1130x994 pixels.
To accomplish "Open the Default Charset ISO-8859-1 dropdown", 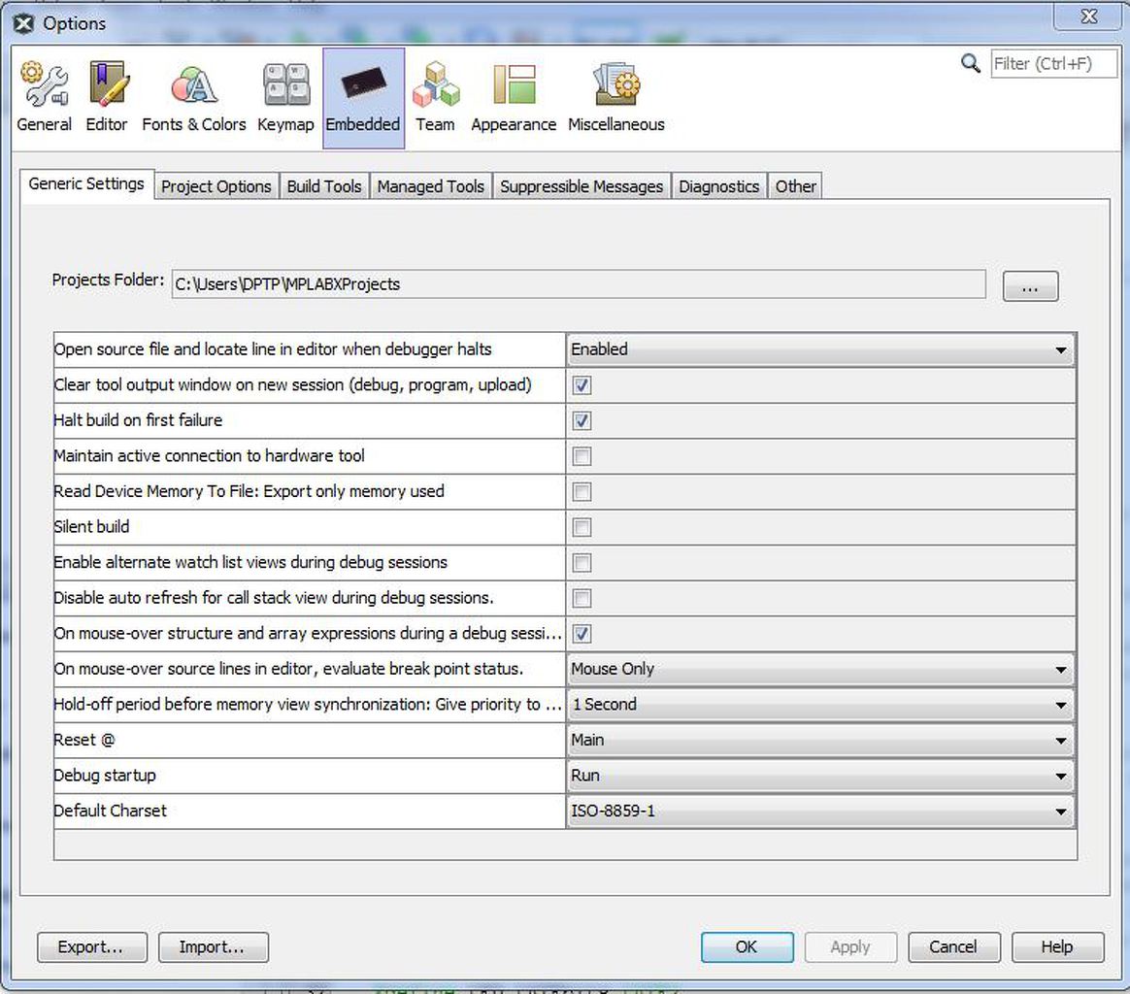I will (x=820, y=811).
